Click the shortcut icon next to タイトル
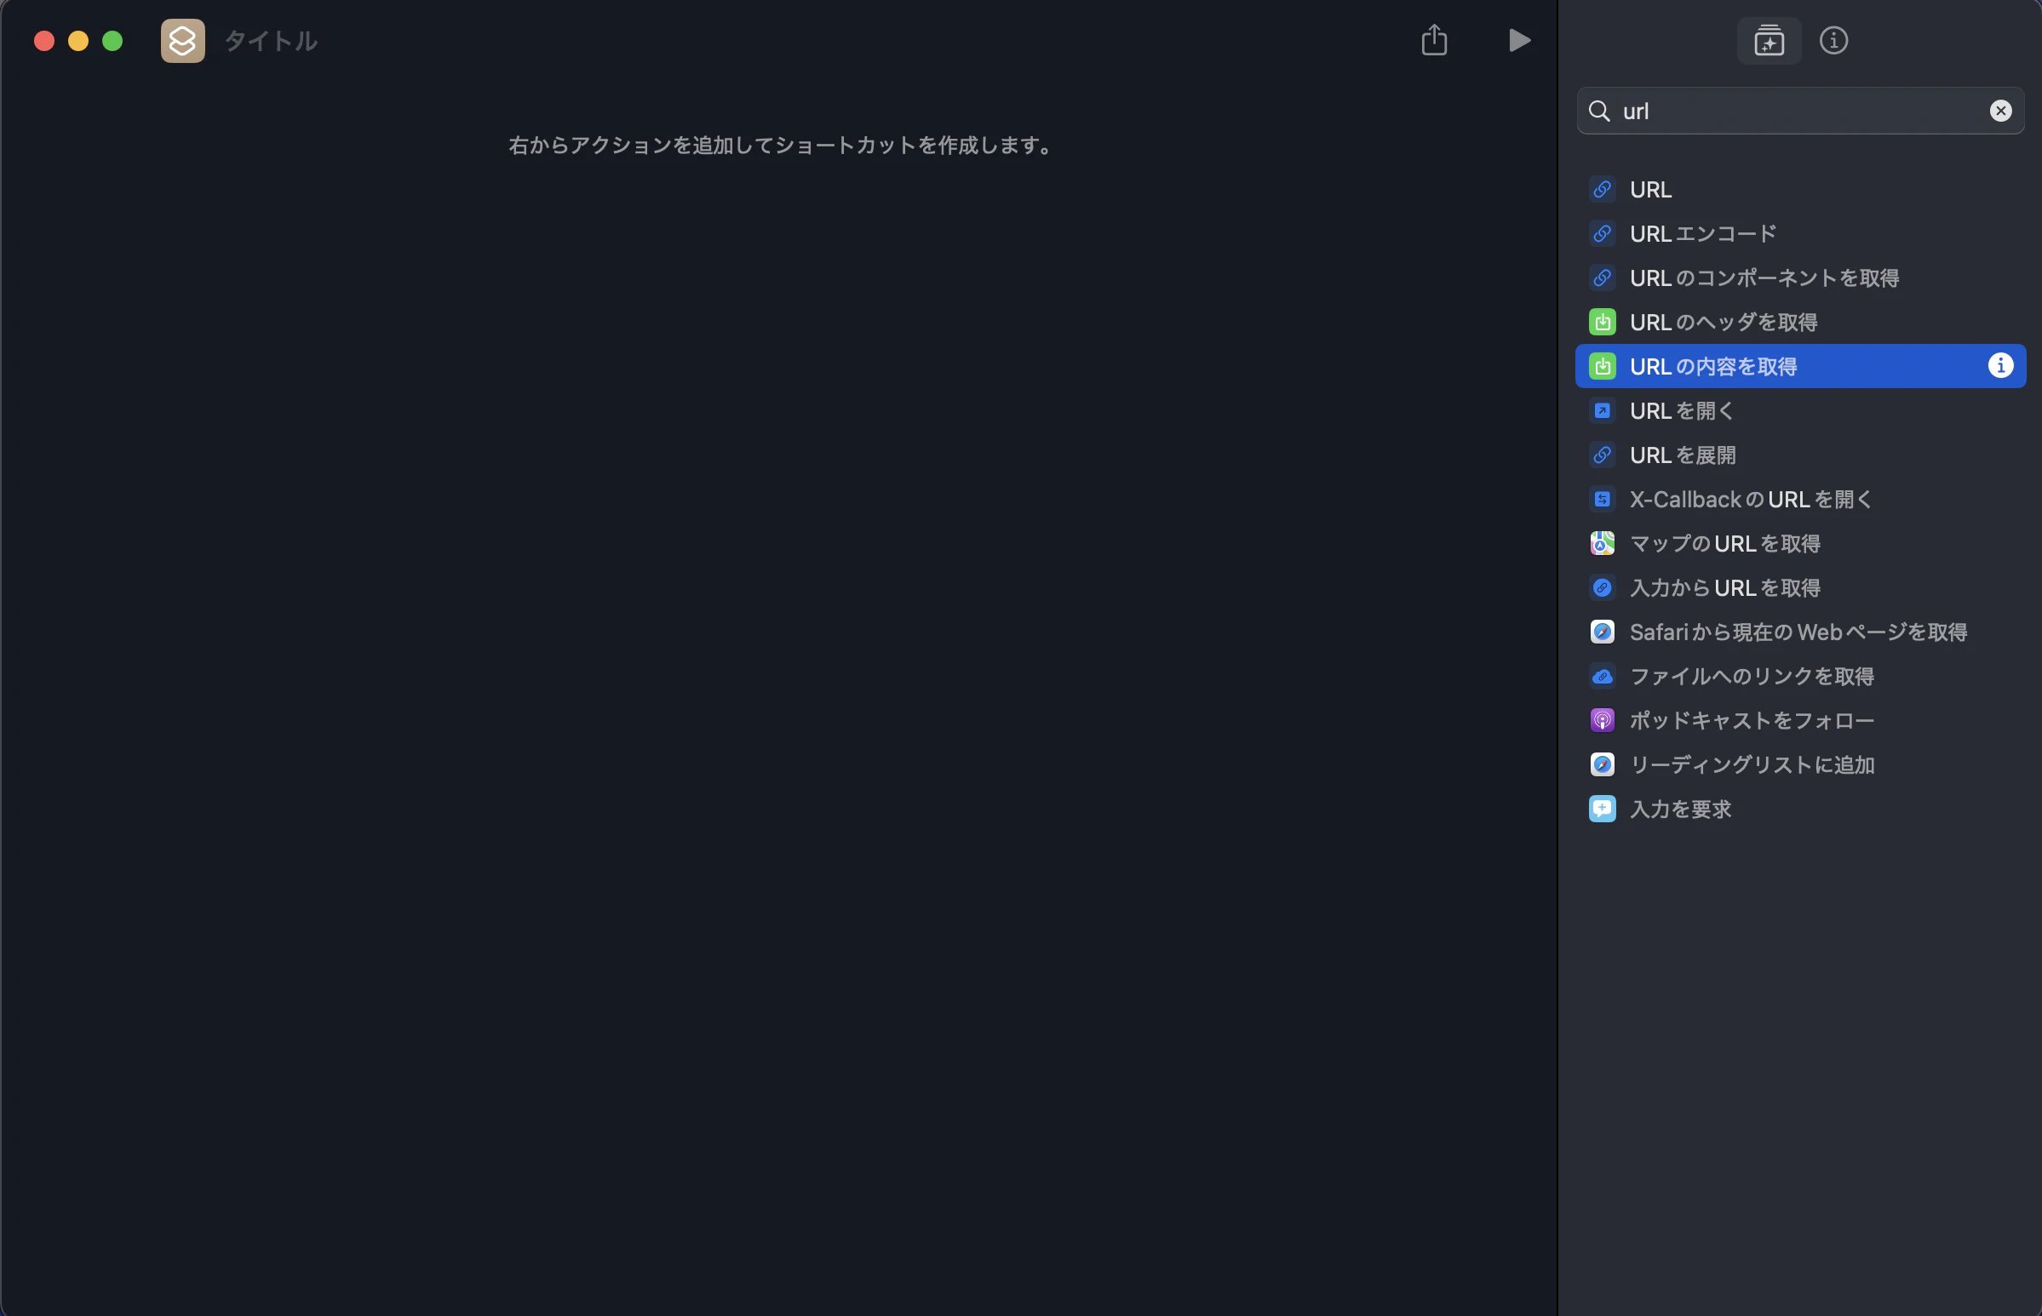Image resolution: width=2042 pixels, height=1316 pixels. (181, 39)
